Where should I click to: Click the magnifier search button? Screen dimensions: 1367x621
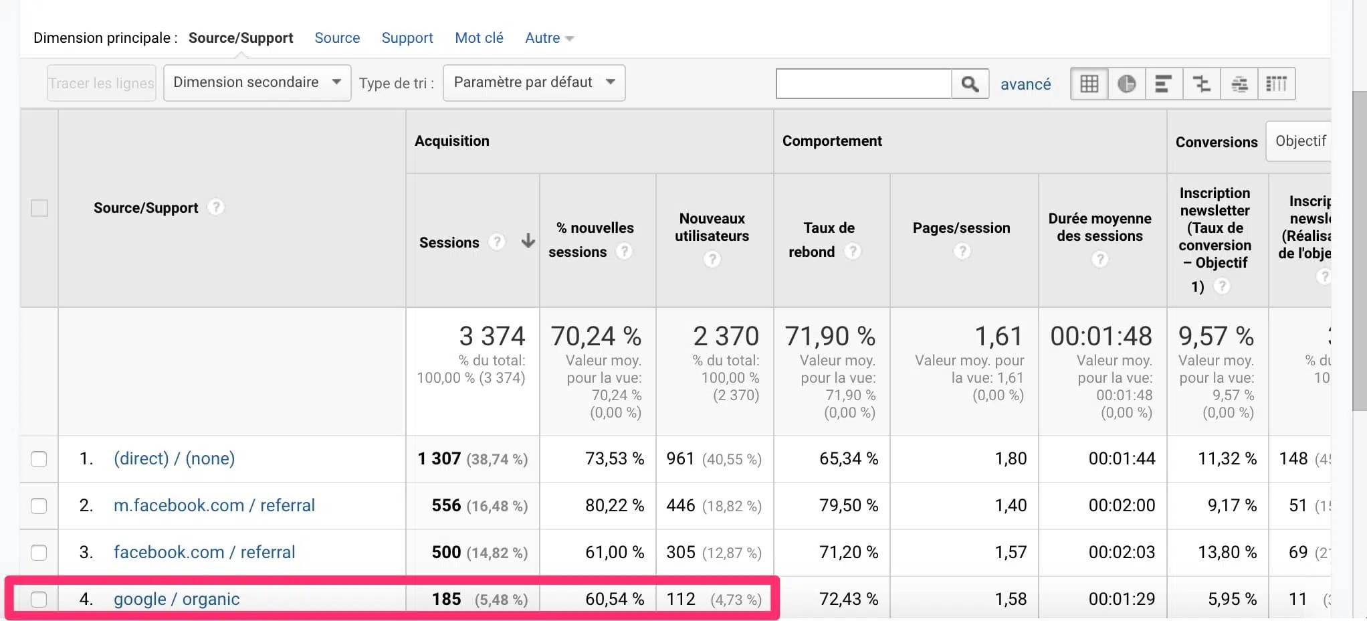tap(970, 84)
